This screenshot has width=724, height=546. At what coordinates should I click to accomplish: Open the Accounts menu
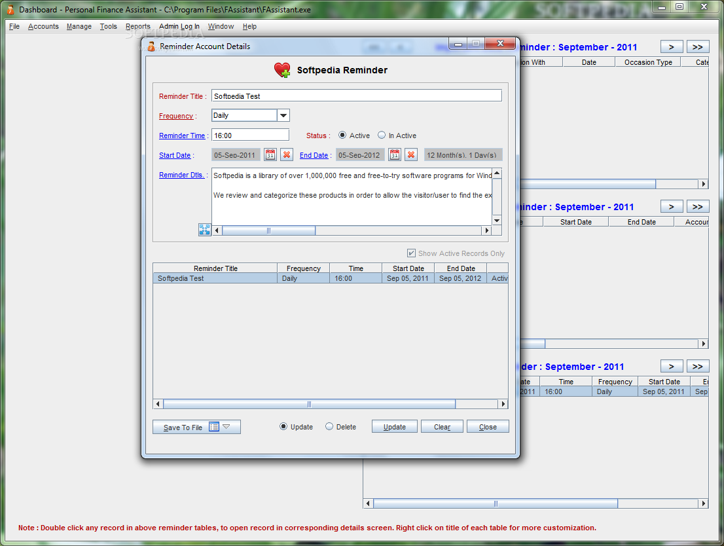point(43,26)
